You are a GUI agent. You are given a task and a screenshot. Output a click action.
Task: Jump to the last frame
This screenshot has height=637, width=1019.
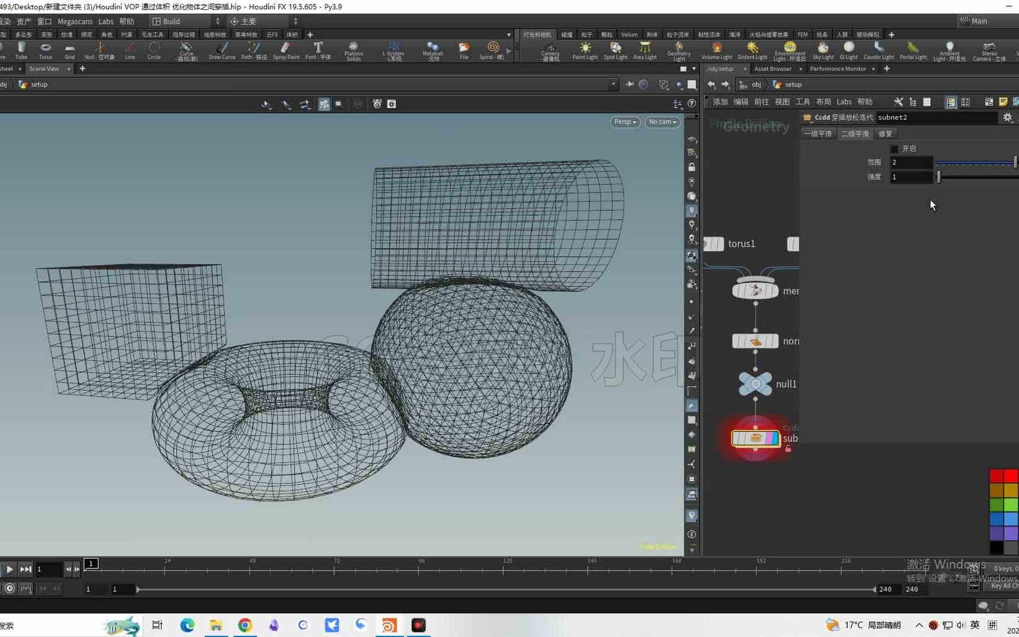[25, 569]
